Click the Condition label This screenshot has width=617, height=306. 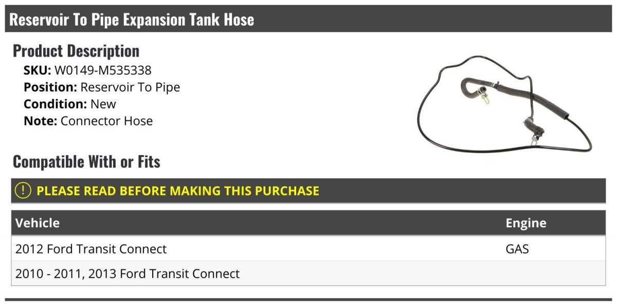click(56, 104)
